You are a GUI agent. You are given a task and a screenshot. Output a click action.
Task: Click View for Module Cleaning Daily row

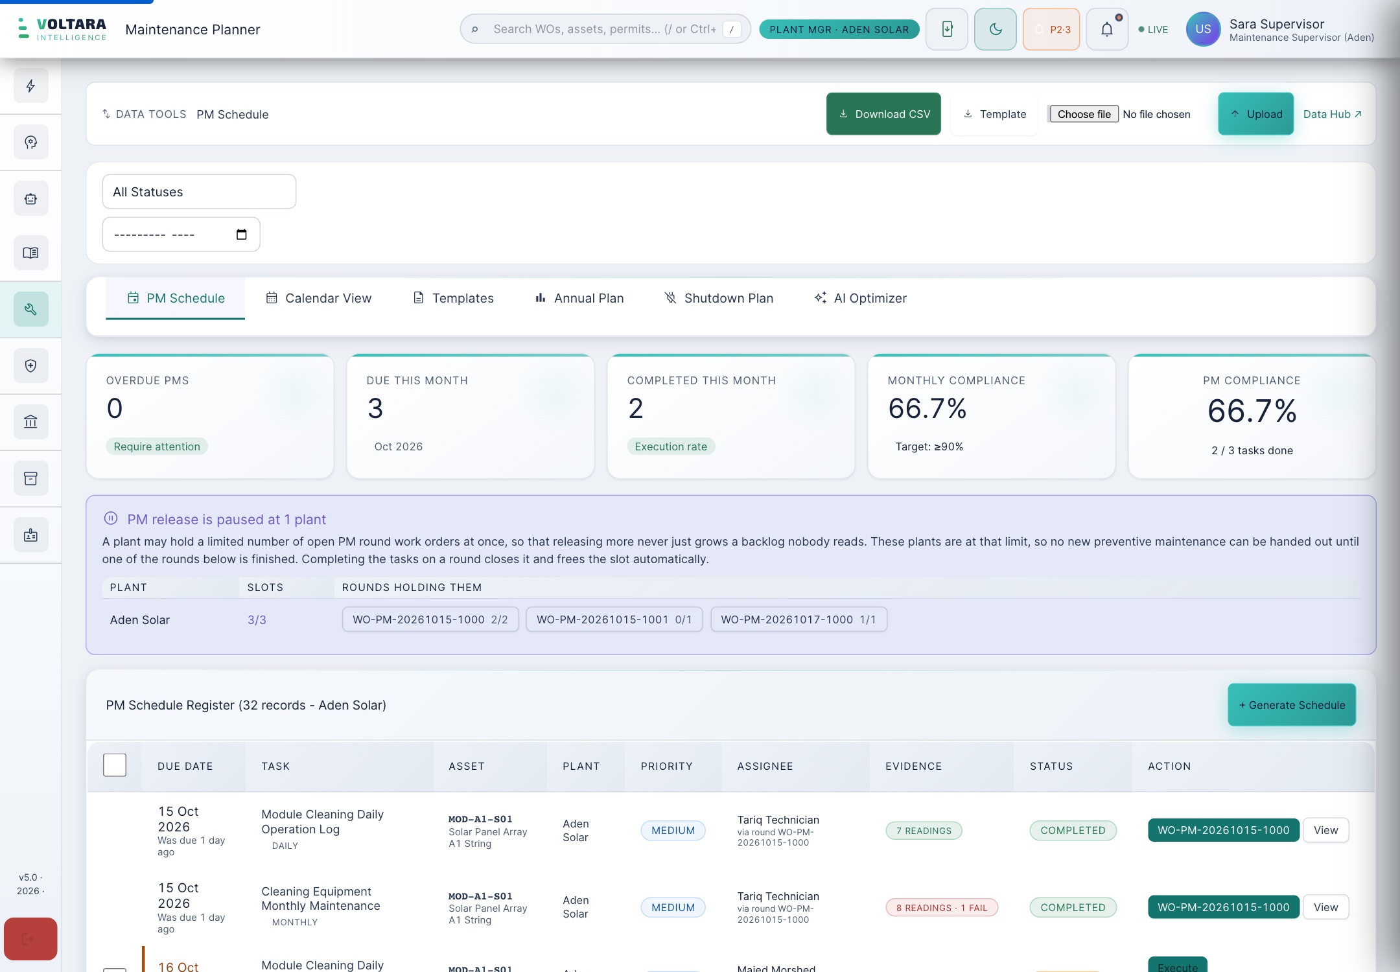(1325, 830)
